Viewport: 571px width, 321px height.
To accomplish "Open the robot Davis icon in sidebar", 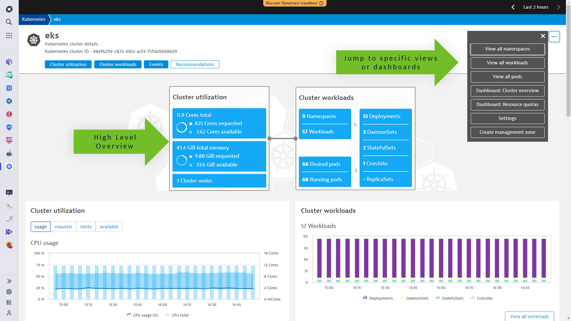I will pyautogui.click(x=9, y=153).
